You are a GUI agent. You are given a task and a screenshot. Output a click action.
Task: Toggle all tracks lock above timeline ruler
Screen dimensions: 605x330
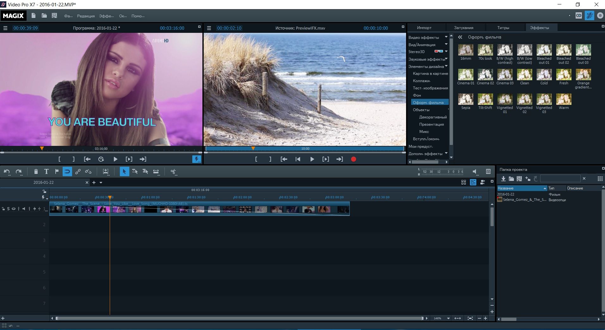pyautogui.click(x=44, y=191)
